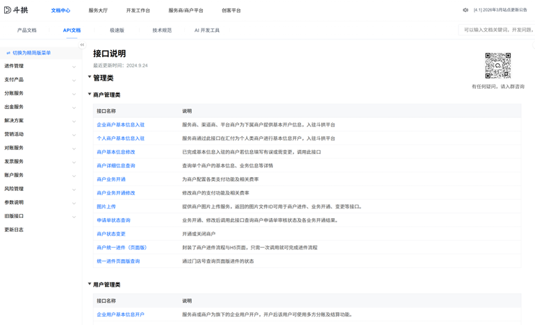
Task: Switch to the 产品文档 tab
Action: 26,31
